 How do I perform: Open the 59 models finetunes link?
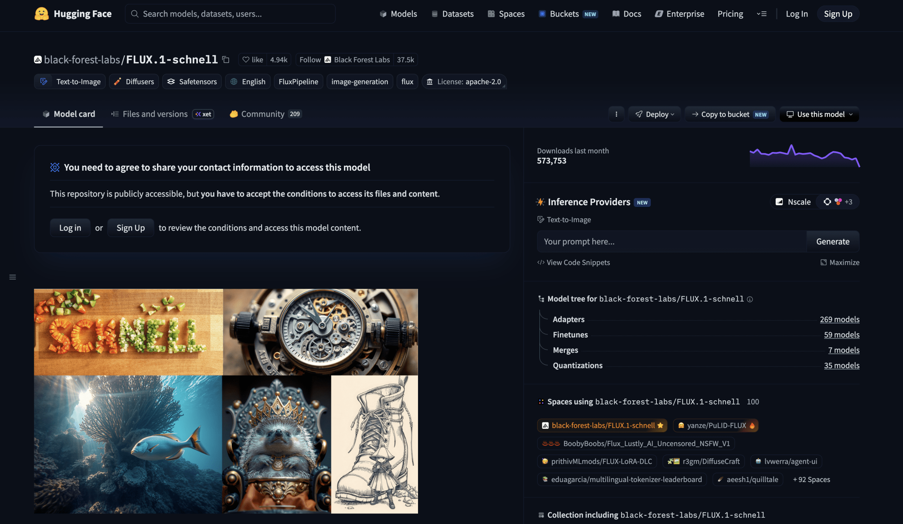coord(841,335)
